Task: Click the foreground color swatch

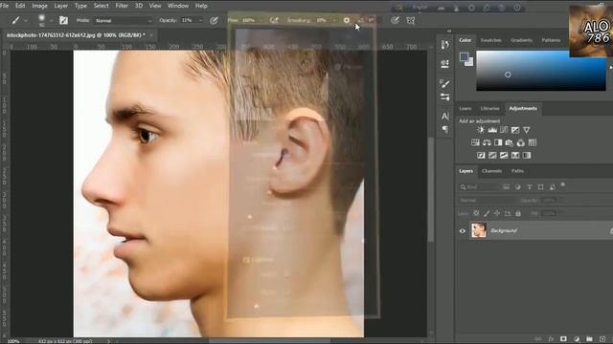Action: 464,57
